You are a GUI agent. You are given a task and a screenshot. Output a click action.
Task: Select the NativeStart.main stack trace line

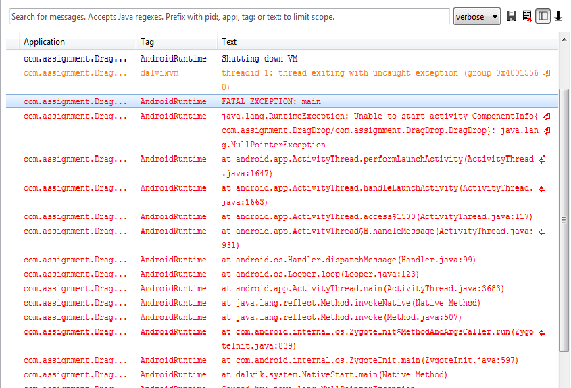point(282,374)
